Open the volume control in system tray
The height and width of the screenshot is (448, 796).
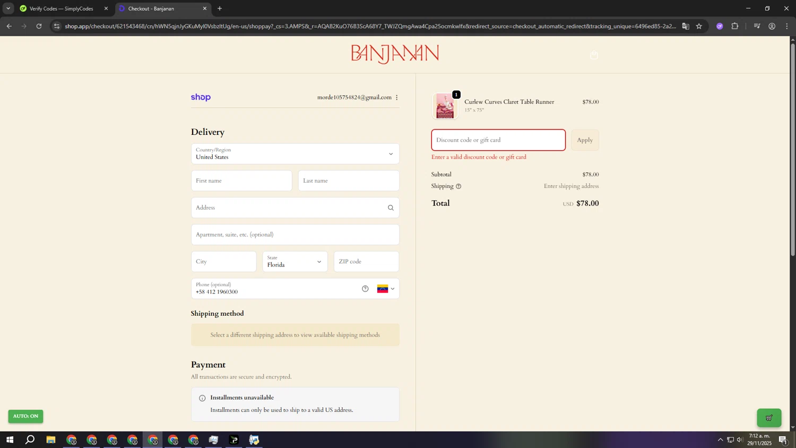point(740,440)
